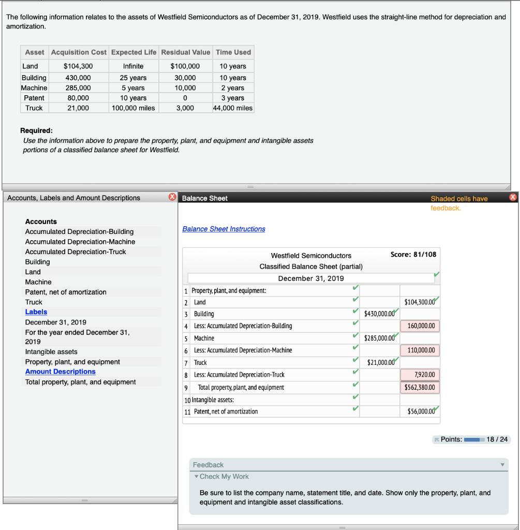Image resolution: width=520 pixels, height=530 pixels.
Task: Click the green checkmark on the Land row
Action: pyautogui.click(x=355, y=299)
